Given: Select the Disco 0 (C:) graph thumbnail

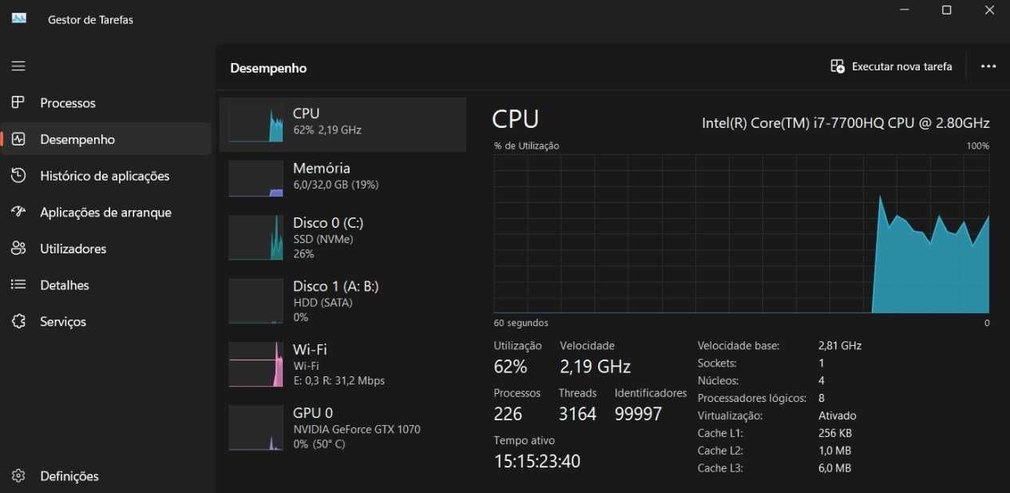Looking at the screenshot, I should pyautogui.click(x=256, y=237).
